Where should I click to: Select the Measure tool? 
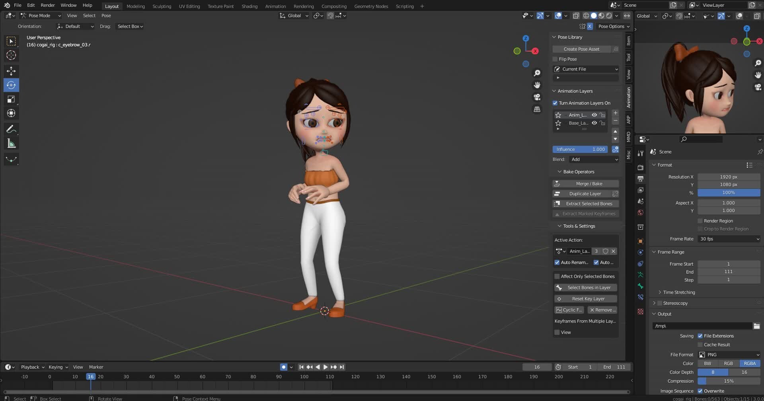(x=11, y=142)
